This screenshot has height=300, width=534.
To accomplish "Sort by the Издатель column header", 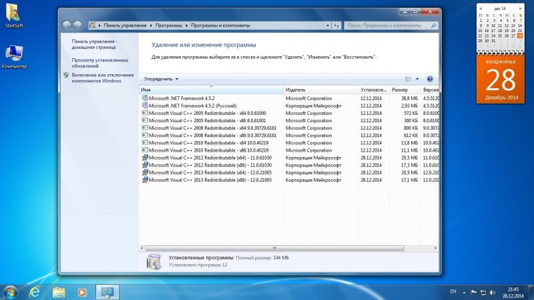I will tap(321, 90).
